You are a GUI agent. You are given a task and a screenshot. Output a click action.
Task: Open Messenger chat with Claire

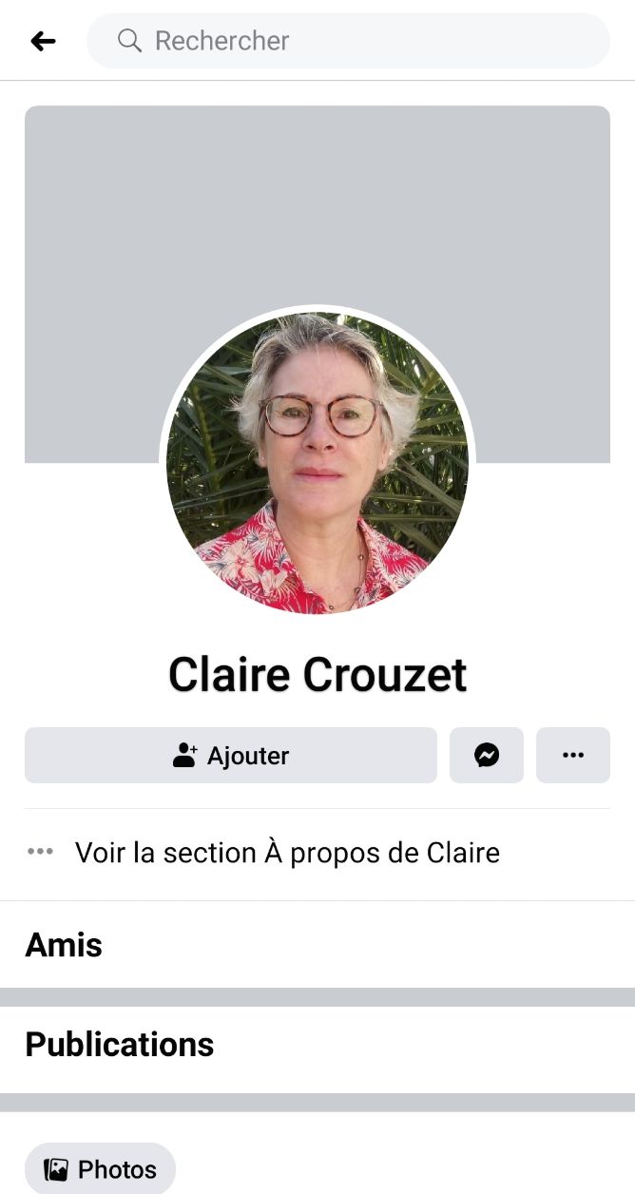(x=487, y=756)
